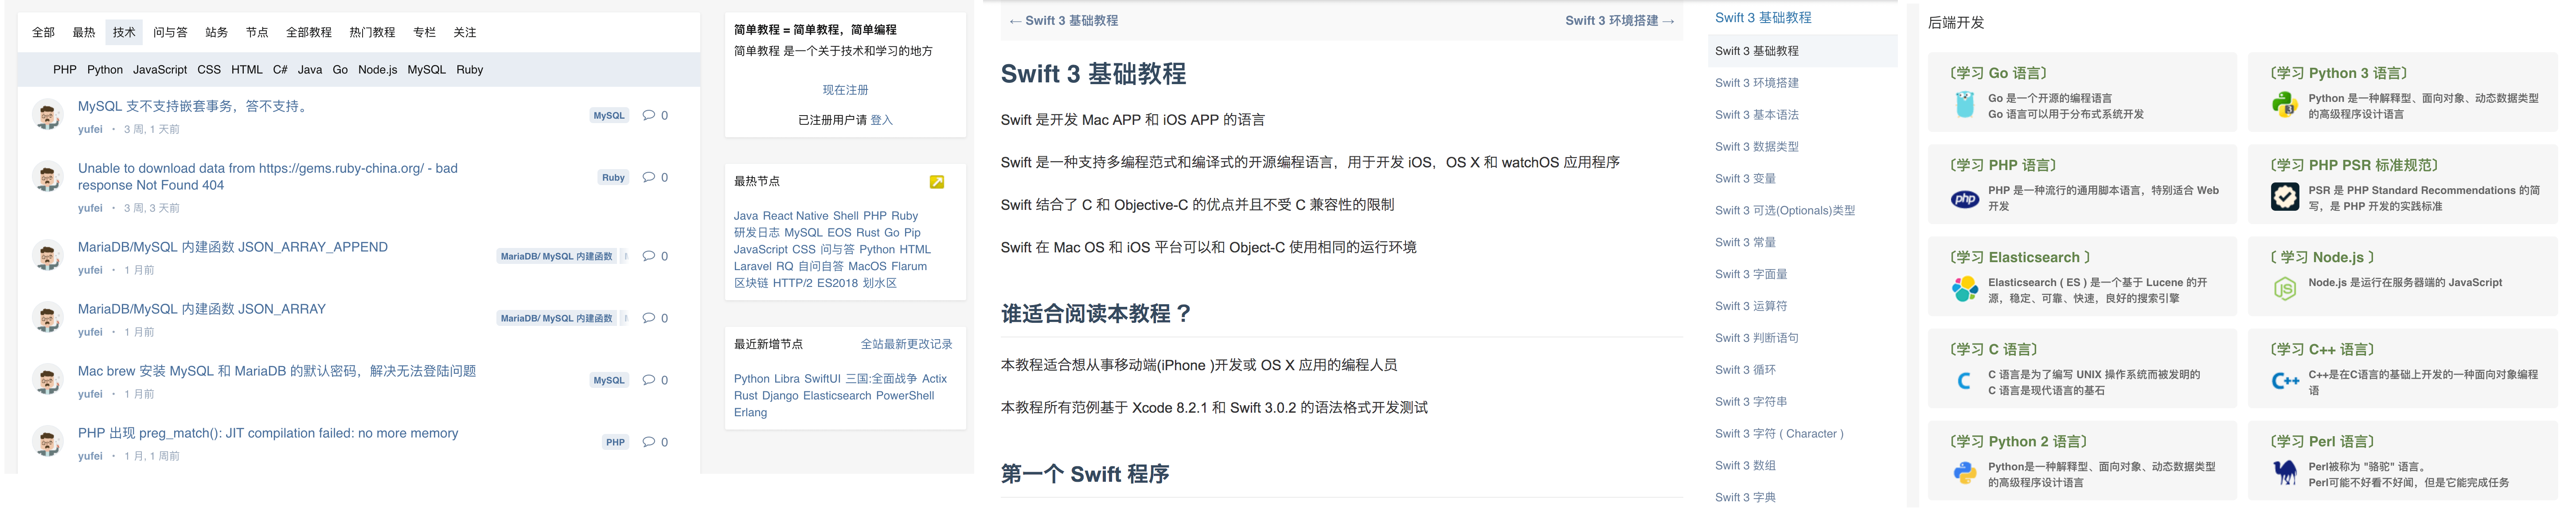Viewport: 2576px width, 511px height.
Task: Click the yellow edit icon beside 最热节点
Action: tap(936, 182)
